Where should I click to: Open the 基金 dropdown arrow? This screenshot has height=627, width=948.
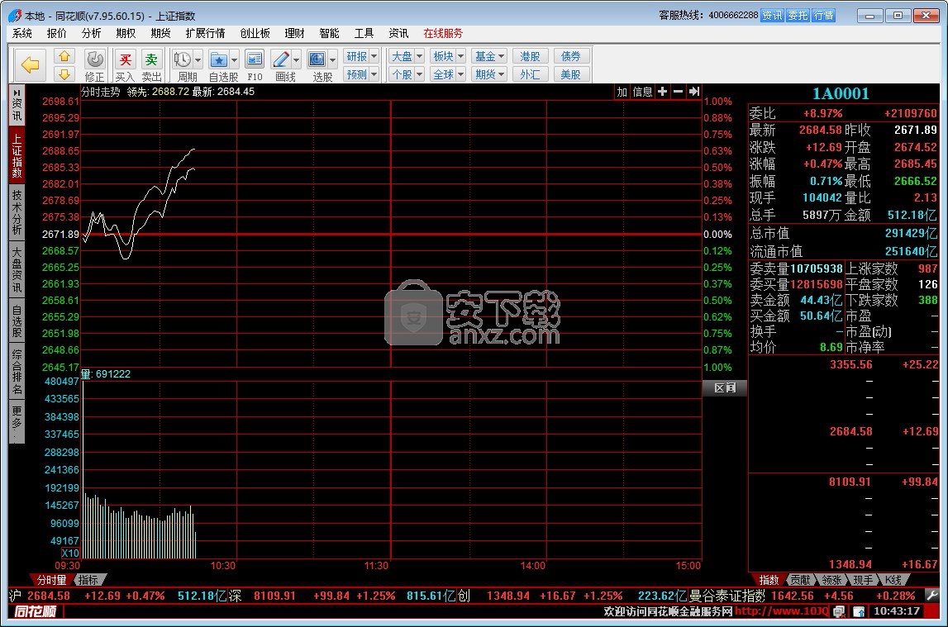click(x=502, y=56)
